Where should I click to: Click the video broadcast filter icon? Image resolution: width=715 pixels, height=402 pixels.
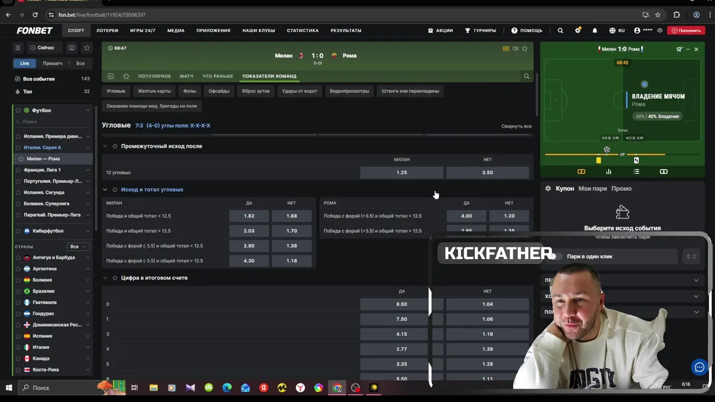tap(71, 48)
